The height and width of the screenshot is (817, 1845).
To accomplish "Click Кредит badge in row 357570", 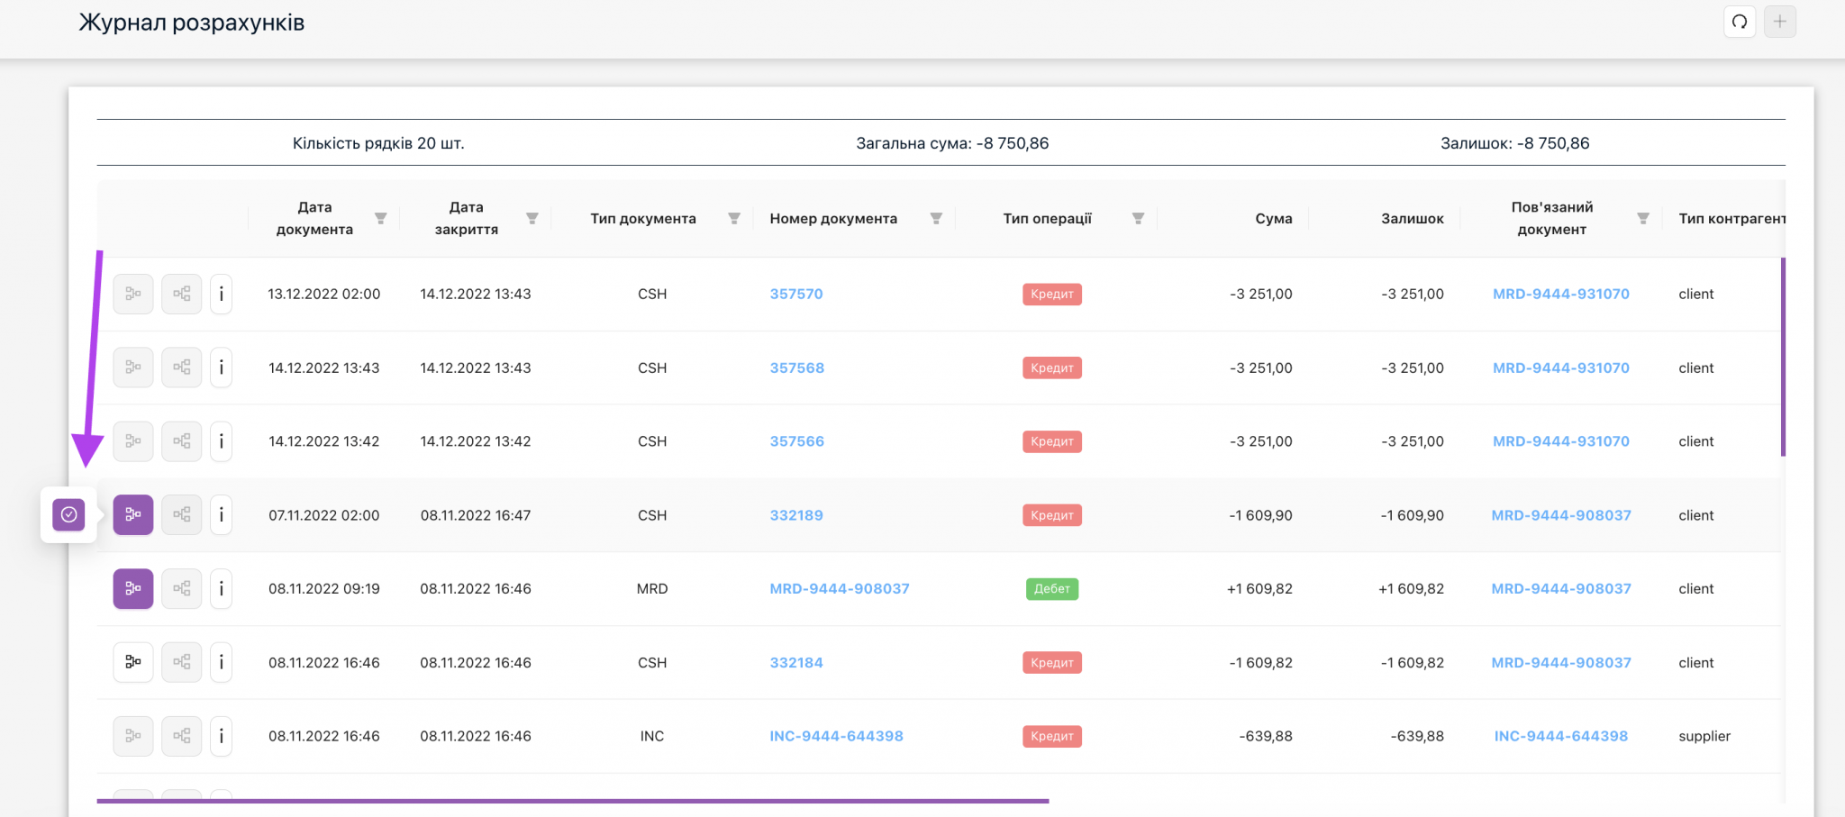I will coord(1052,294).
